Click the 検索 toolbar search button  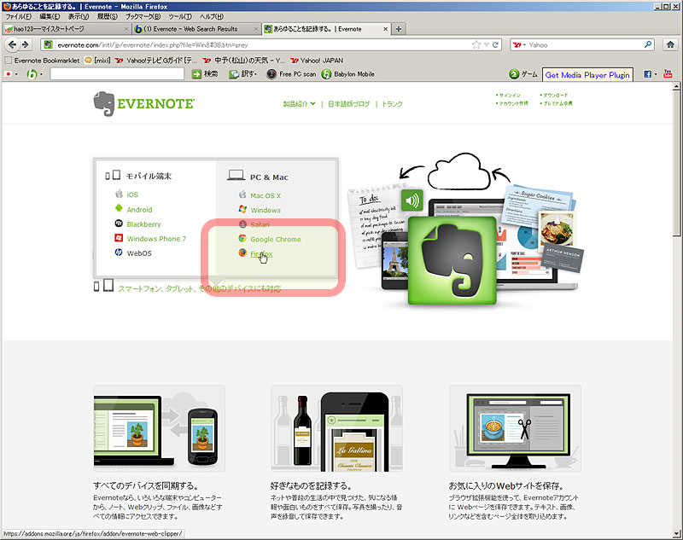pyautogui.click(x=205, y=74)
